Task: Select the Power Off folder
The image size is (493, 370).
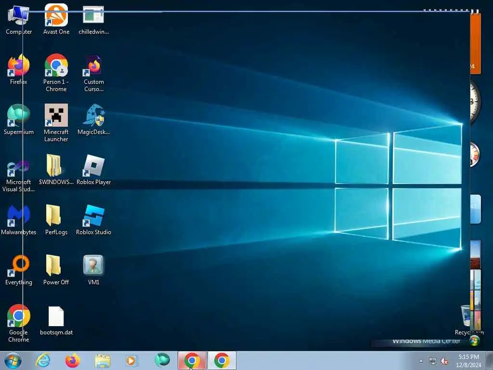Action: point(56,270)
